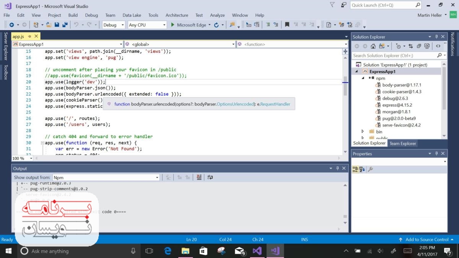Pin the app.js tab with pushpin icon
Image resolution: width=459 pixels, height=258 pixels.
[x=29, y=36]
